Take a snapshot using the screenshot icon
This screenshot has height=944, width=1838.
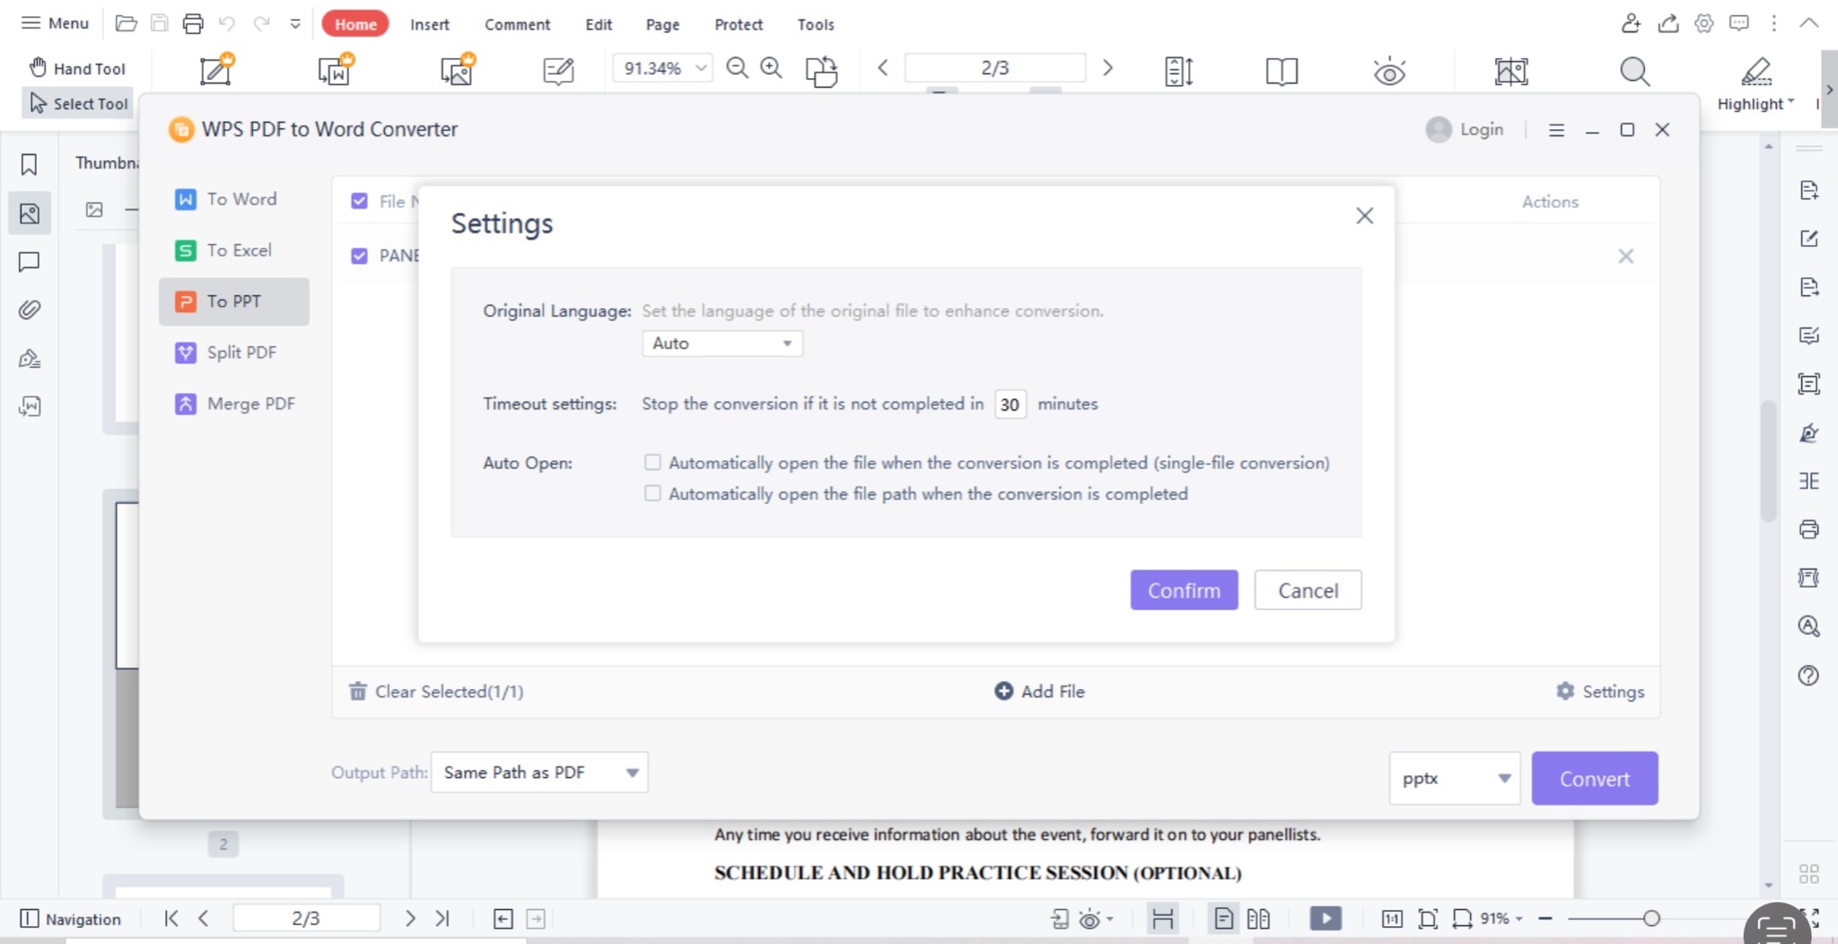(x=1510, y=71)
